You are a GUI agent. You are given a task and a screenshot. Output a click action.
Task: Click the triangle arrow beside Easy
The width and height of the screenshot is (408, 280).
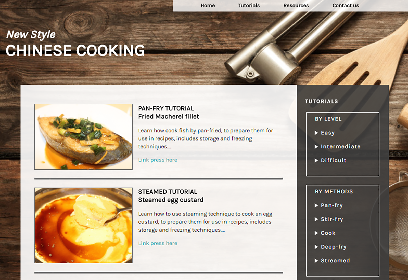click(x=316, y=133)
